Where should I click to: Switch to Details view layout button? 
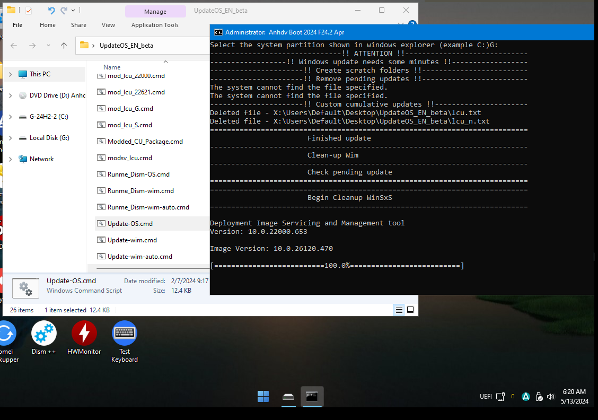point(399,310)
